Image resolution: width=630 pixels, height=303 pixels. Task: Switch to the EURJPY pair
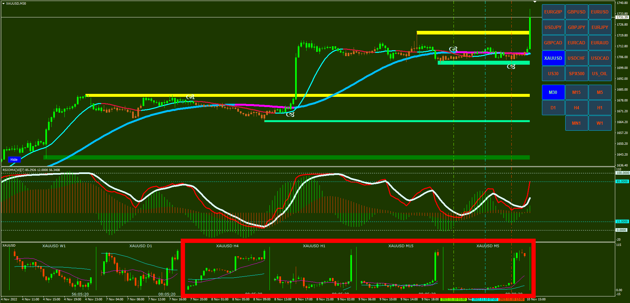pyautogui.click(x=600, y=27)
